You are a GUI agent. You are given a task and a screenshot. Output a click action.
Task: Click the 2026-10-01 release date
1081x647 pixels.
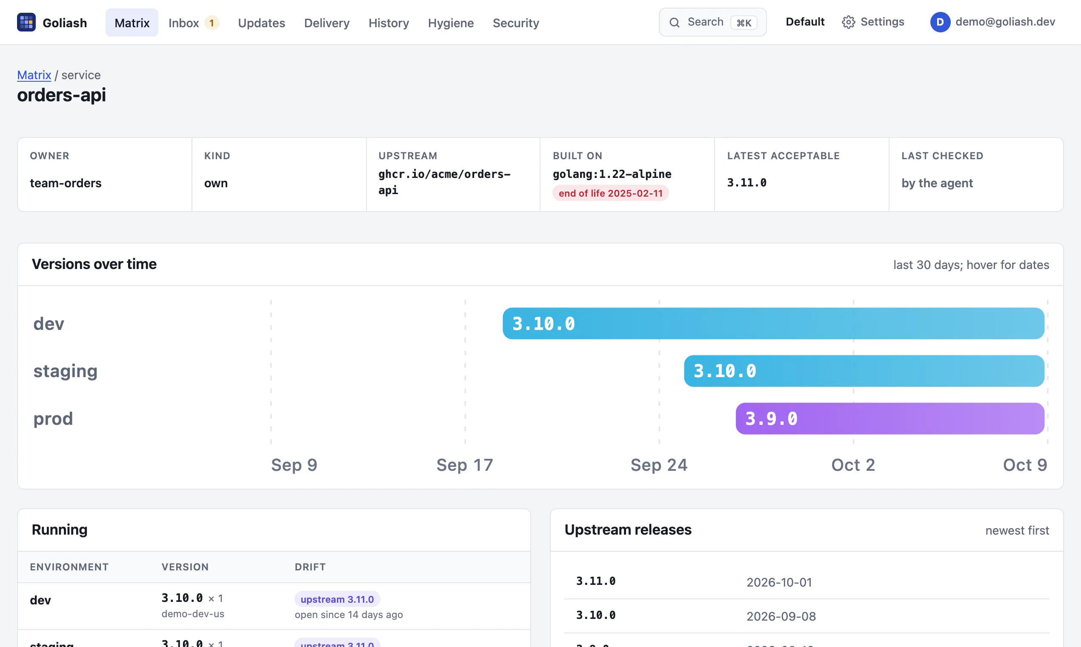[x=779, y=582]
